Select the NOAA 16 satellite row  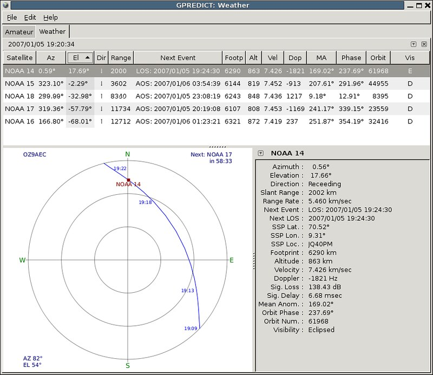216,122
